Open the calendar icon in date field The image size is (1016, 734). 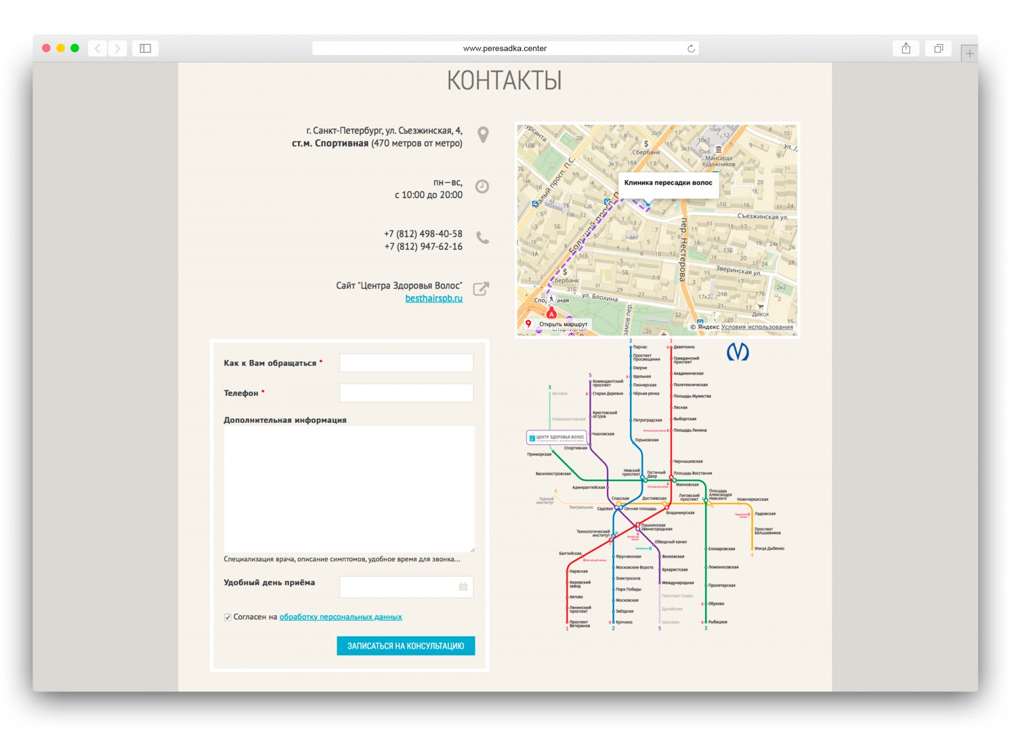463,587
